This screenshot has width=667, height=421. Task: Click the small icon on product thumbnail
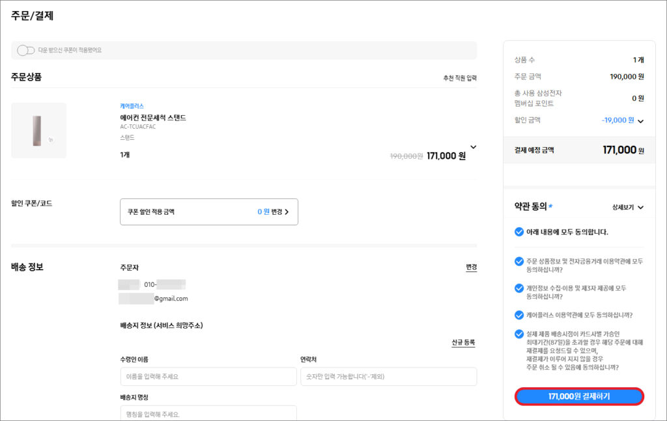pyautogui.click(x=51, y=140)
